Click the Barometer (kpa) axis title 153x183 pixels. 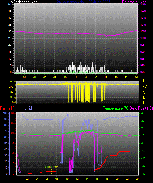(x=135, y=2)
